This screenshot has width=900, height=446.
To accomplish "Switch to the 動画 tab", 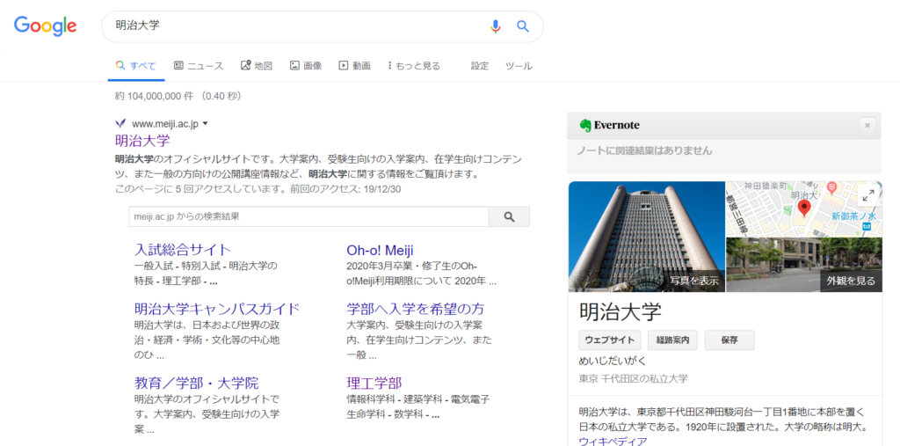I will pos(355,65).
